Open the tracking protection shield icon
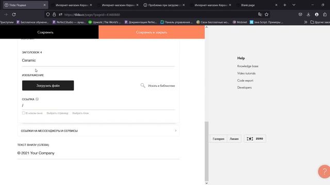 point(48,14)
